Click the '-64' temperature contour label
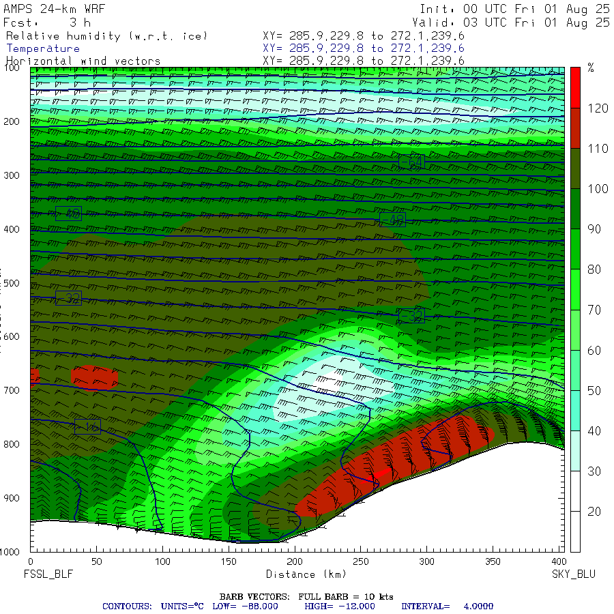 [x=411, y=162]
